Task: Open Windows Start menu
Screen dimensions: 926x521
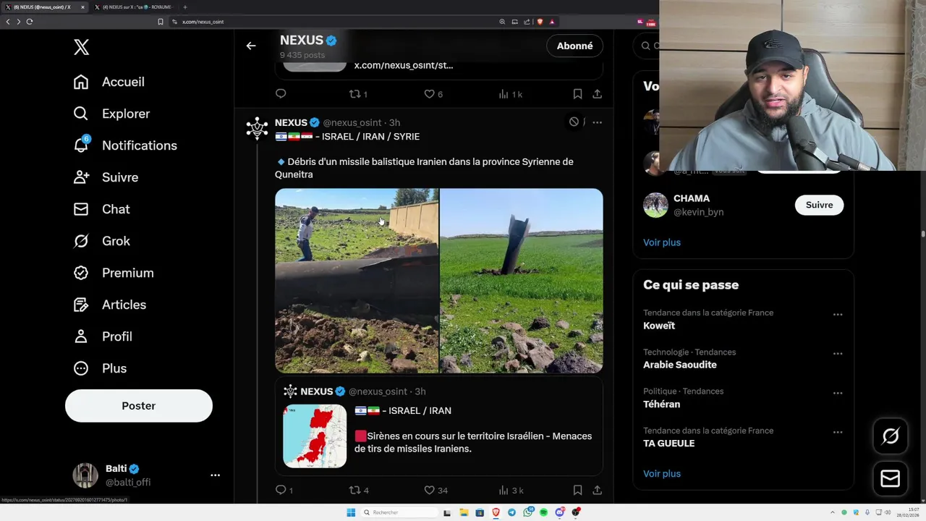Action: click(x=351, y=512)
